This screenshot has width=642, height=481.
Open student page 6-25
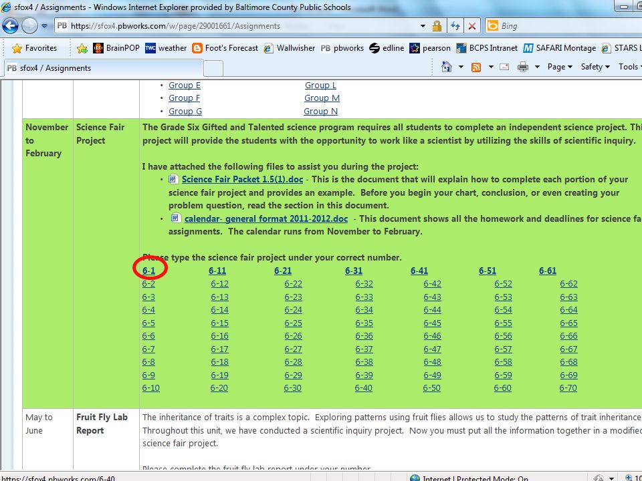tap(293, 323)
